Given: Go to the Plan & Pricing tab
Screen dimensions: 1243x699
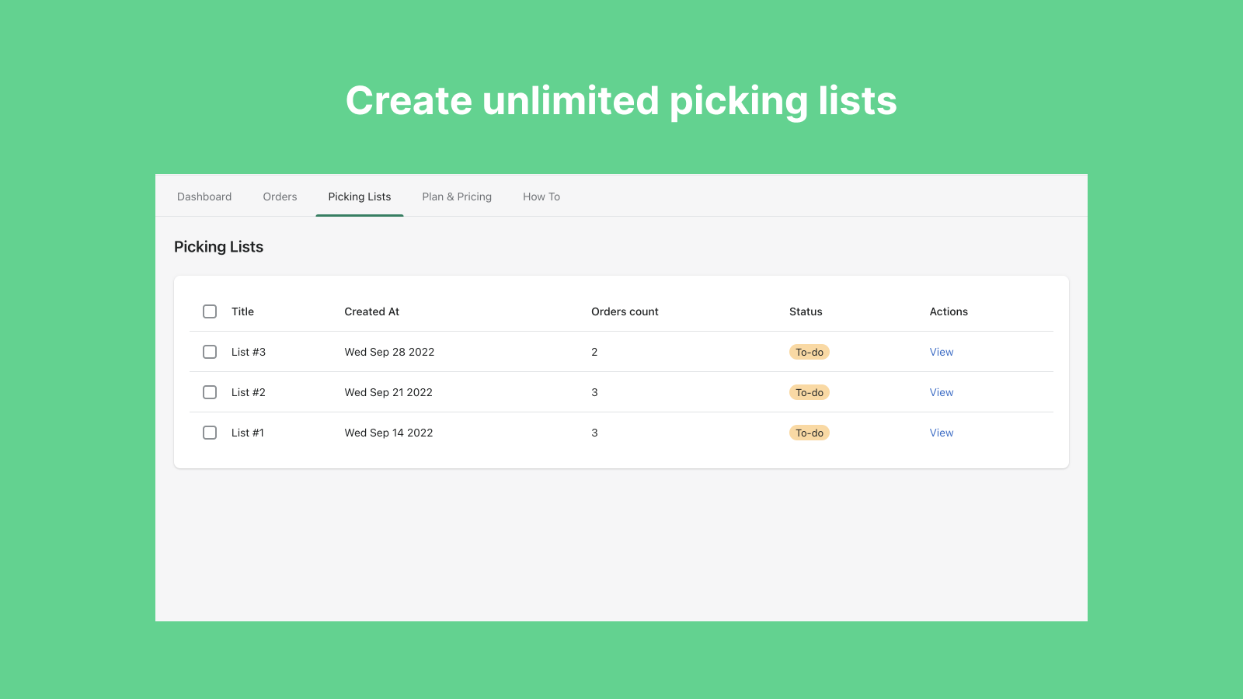Looking at the screenshot, I should pyautogui.click(x=457, y=196).
